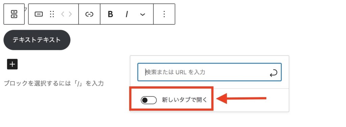This screenshot has width=346, height=127.
Task: Open the three-dot block options menu
Action: tap(164, 14)
